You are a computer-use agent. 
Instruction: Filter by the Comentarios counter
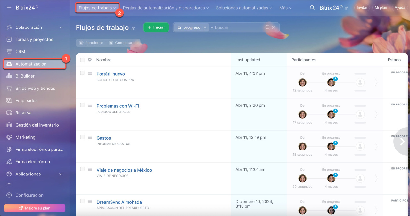123,43
